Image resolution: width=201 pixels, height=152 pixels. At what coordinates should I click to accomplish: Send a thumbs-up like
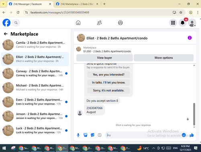(192, 135)
